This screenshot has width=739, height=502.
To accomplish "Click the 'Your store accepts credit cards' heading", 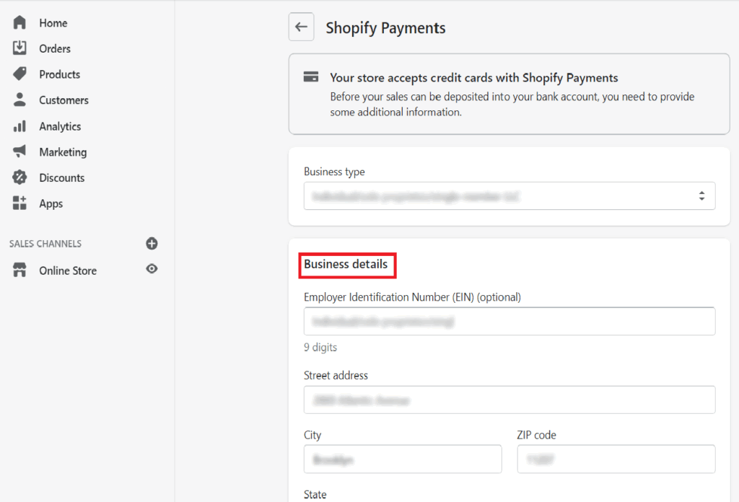I will point(473,78).
